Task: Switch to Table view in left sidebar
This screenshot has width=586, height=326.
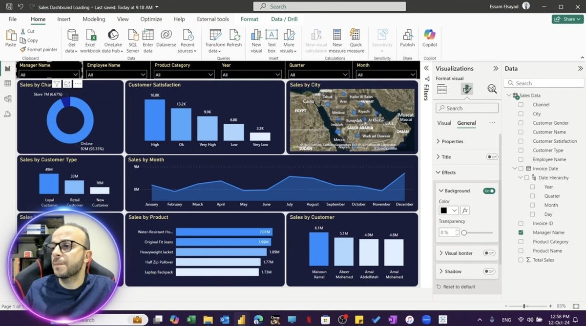Action: [x=7, y=84]
